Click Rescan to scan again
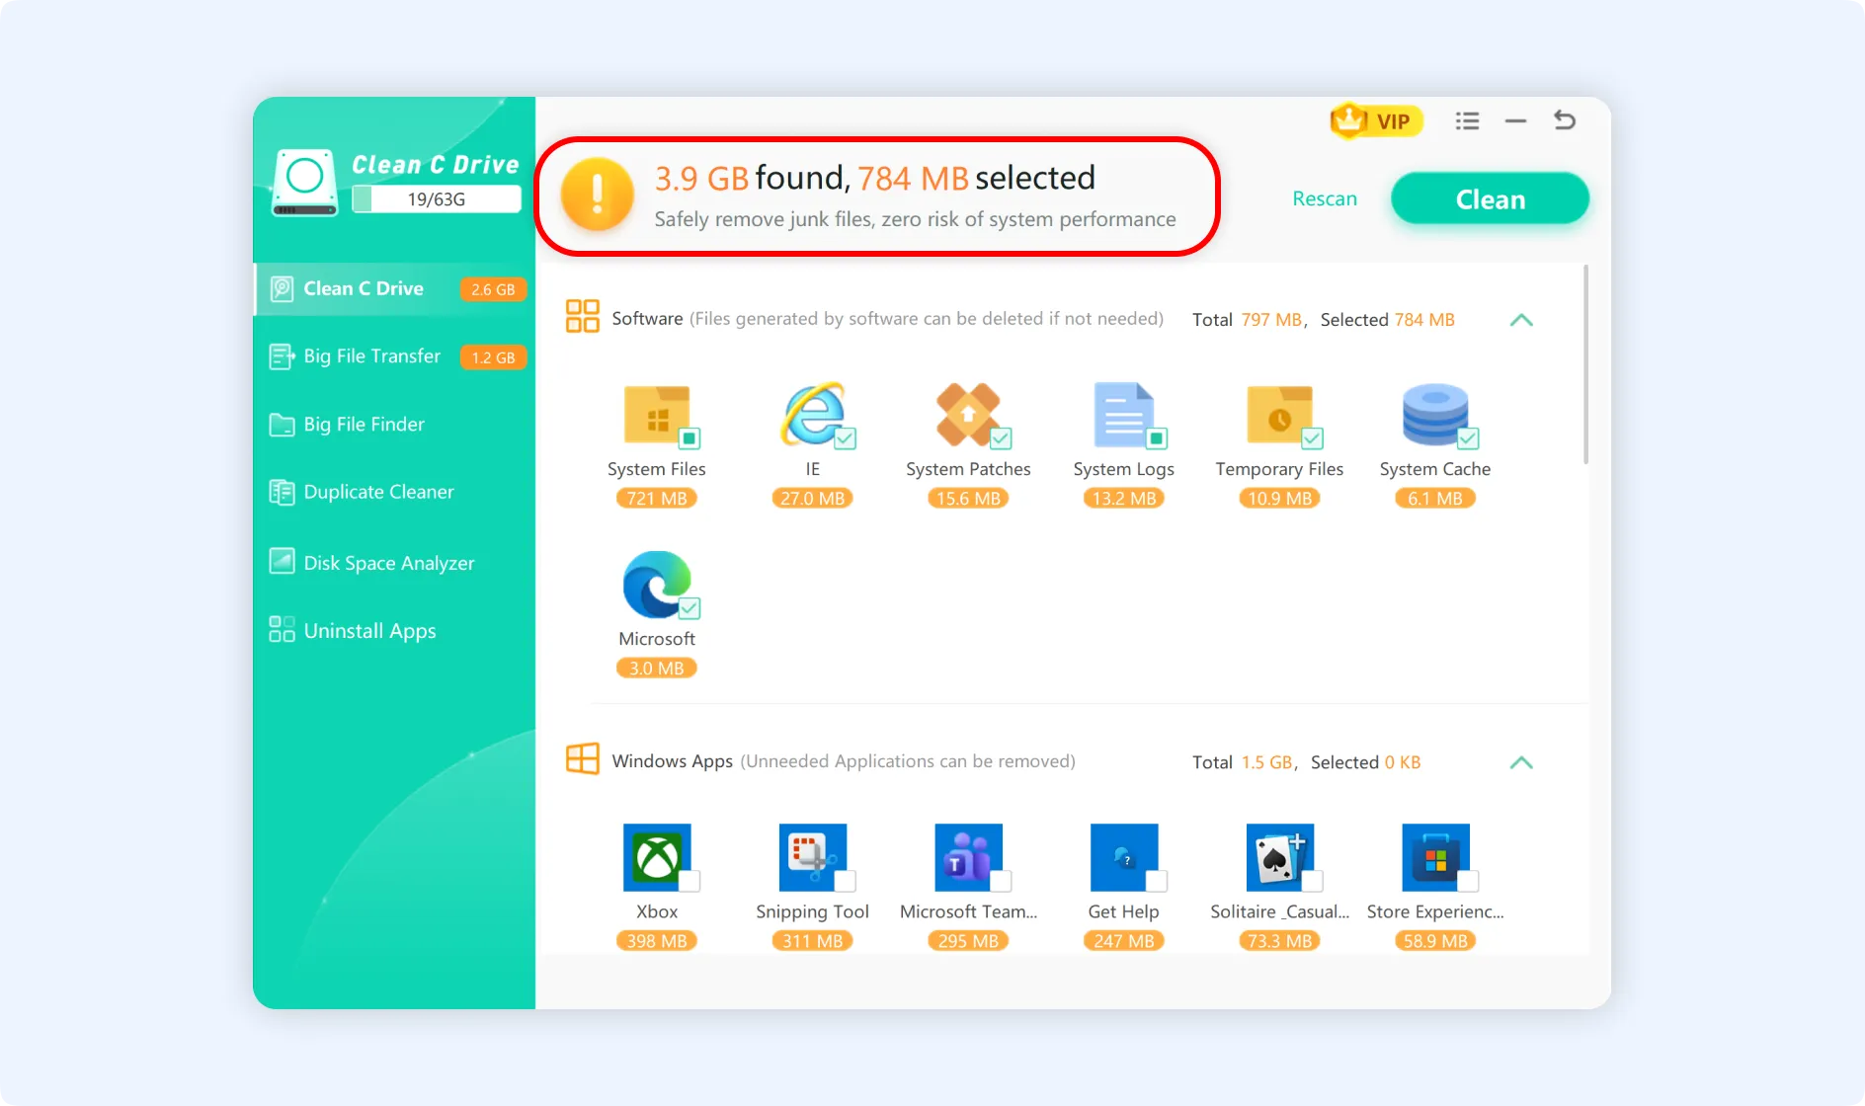 1324,197
